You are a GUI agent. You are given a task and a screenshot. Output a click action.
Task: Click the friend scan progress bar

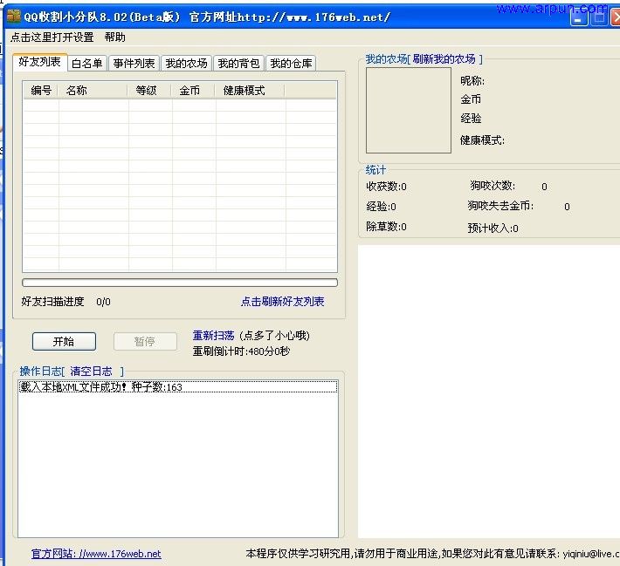pyautogui.click(x=180, y=283)
